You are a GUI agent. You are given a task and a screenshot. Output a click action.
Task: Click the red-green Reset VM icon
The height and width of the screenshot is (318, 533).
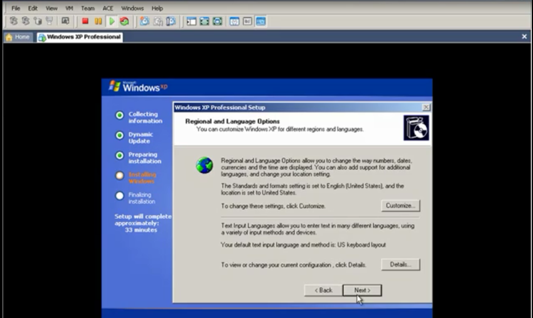click(x=124, y=22)
